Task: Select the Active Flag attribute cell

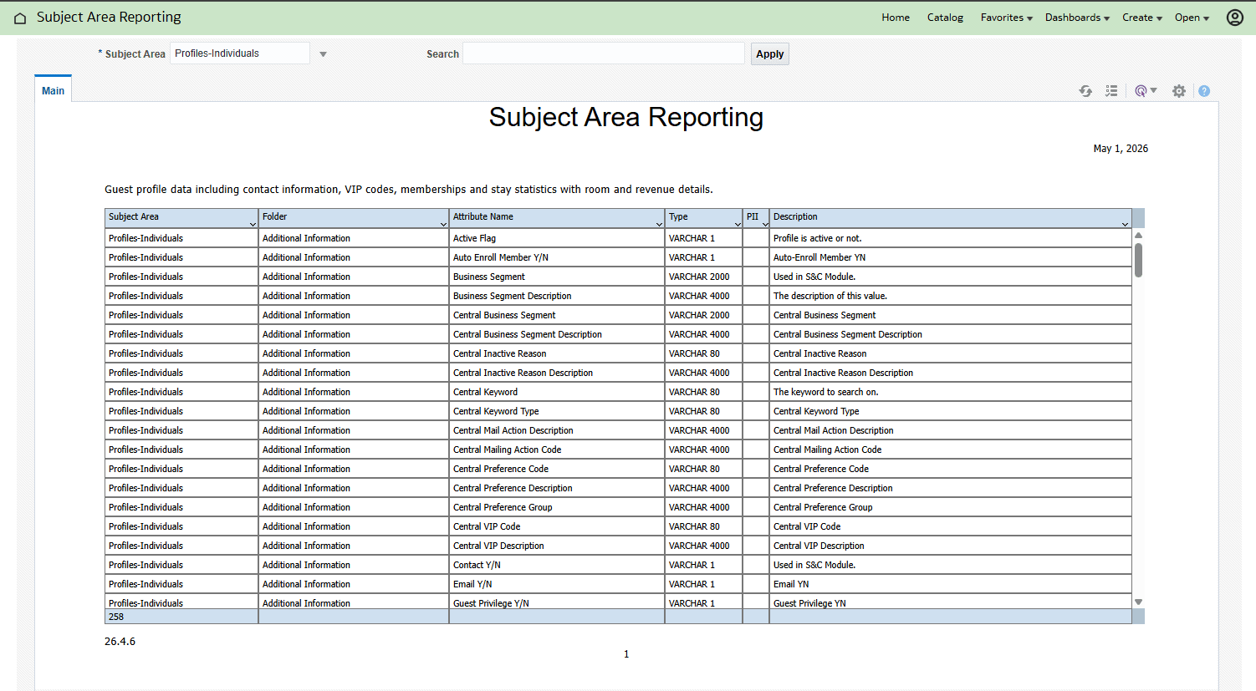Action: [x=557, y=238]
